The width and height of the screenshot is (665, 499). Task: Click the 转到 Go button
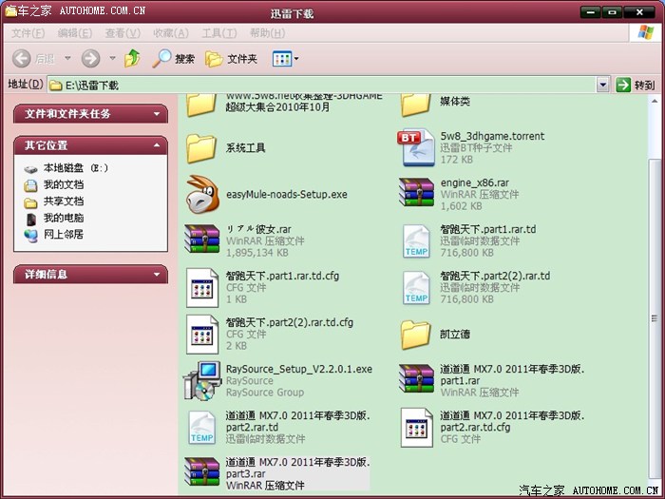(636, 85)
